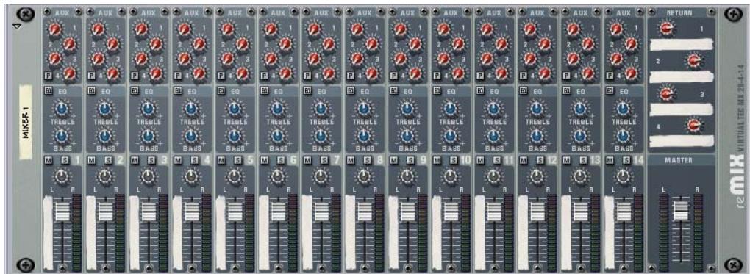The image size is (750, 274).
Task: Solo channel 9
Action: (411, 159)
